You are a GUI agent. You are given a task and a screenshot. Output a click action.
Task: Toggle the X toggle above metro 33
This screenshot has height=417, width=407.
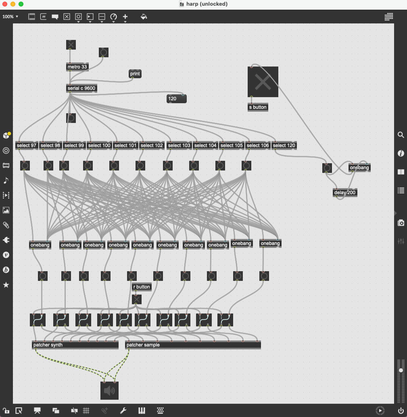coord(71,45)
